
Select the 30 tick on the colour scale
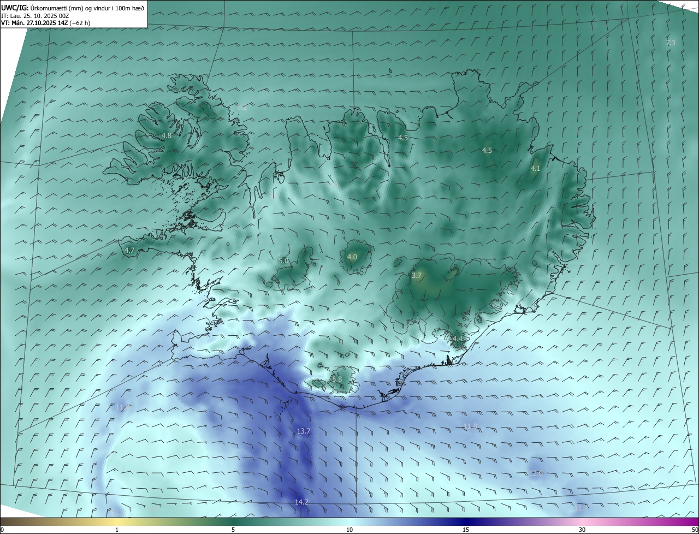582,530
